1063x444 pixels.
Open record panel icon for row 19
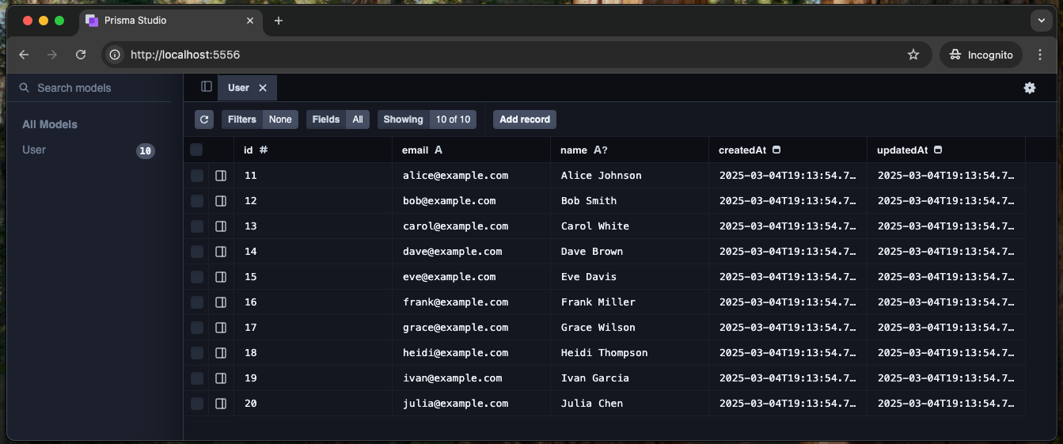point(221,378)
